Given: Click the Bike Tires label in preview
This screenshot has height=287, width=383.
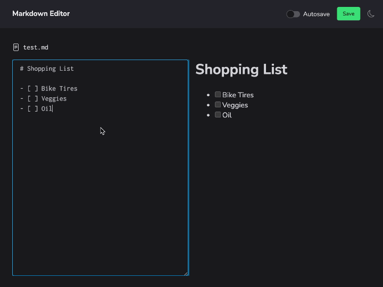Looking at the screenshot, I should (x=238, y=95).
